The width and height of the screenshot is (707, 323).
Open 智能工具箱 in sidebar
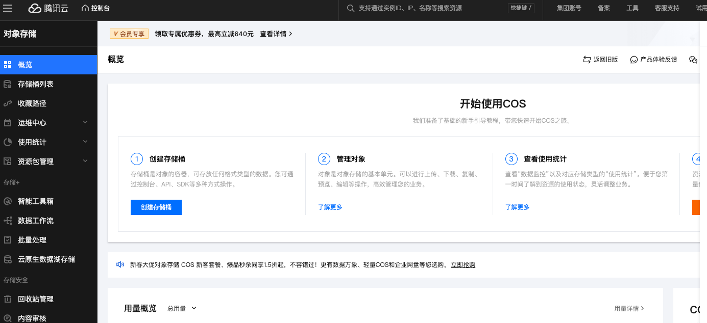coord(35,201)
